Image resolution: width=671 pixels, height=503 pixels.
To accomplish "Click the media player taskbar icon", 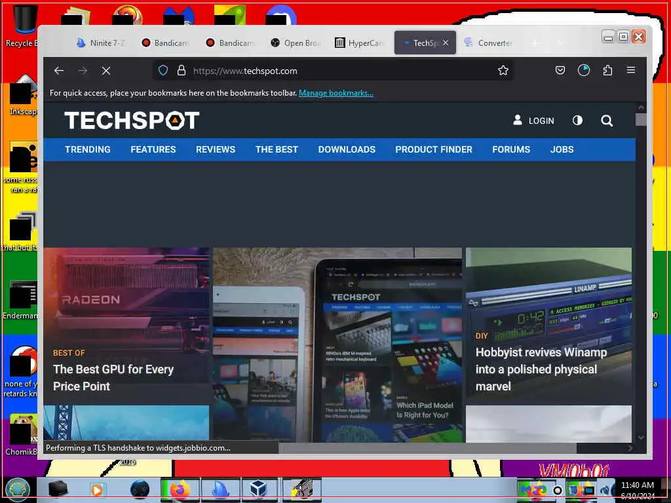I will (x=97, y=490).
